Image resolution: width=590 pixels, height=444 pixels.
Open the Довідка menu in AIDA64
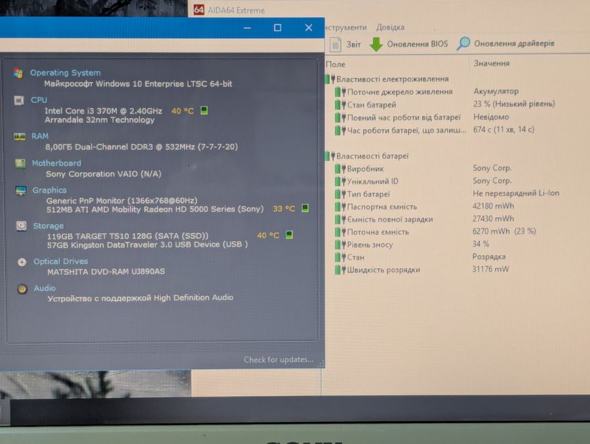pos(390,28)
